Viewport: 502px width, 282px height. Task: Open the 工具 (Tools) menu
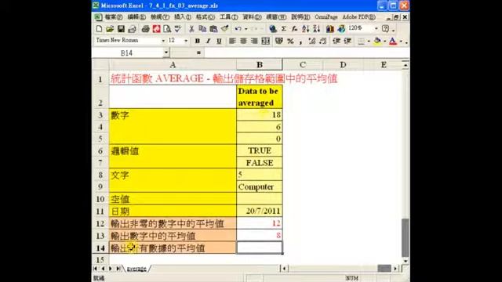[x=228, y=17]
